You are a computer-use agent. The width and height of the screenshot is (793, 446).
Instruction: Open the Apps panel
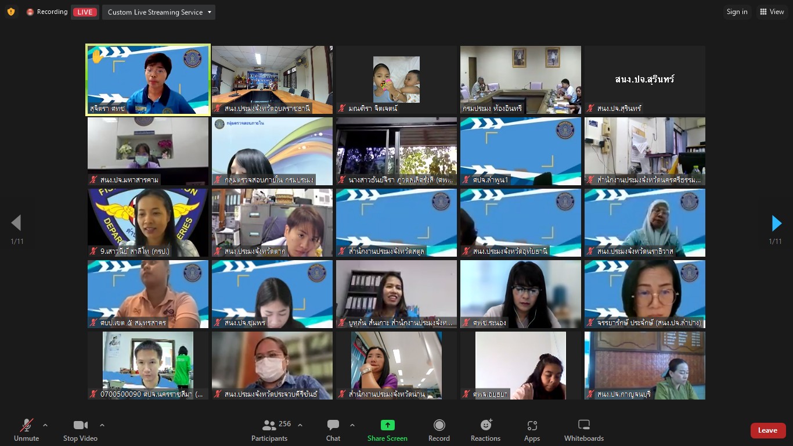click(x=532, y=430)
